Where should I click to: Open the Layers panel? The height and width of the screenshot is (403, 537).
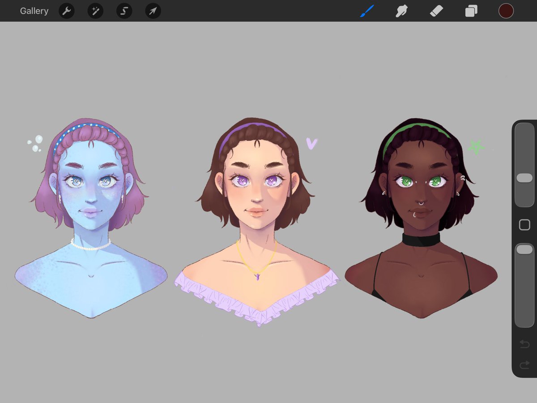(x=471, y=11)
